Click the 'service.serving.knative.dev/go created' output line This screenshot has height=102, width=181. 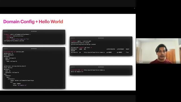pyautogui.click(x=83, y=44)
